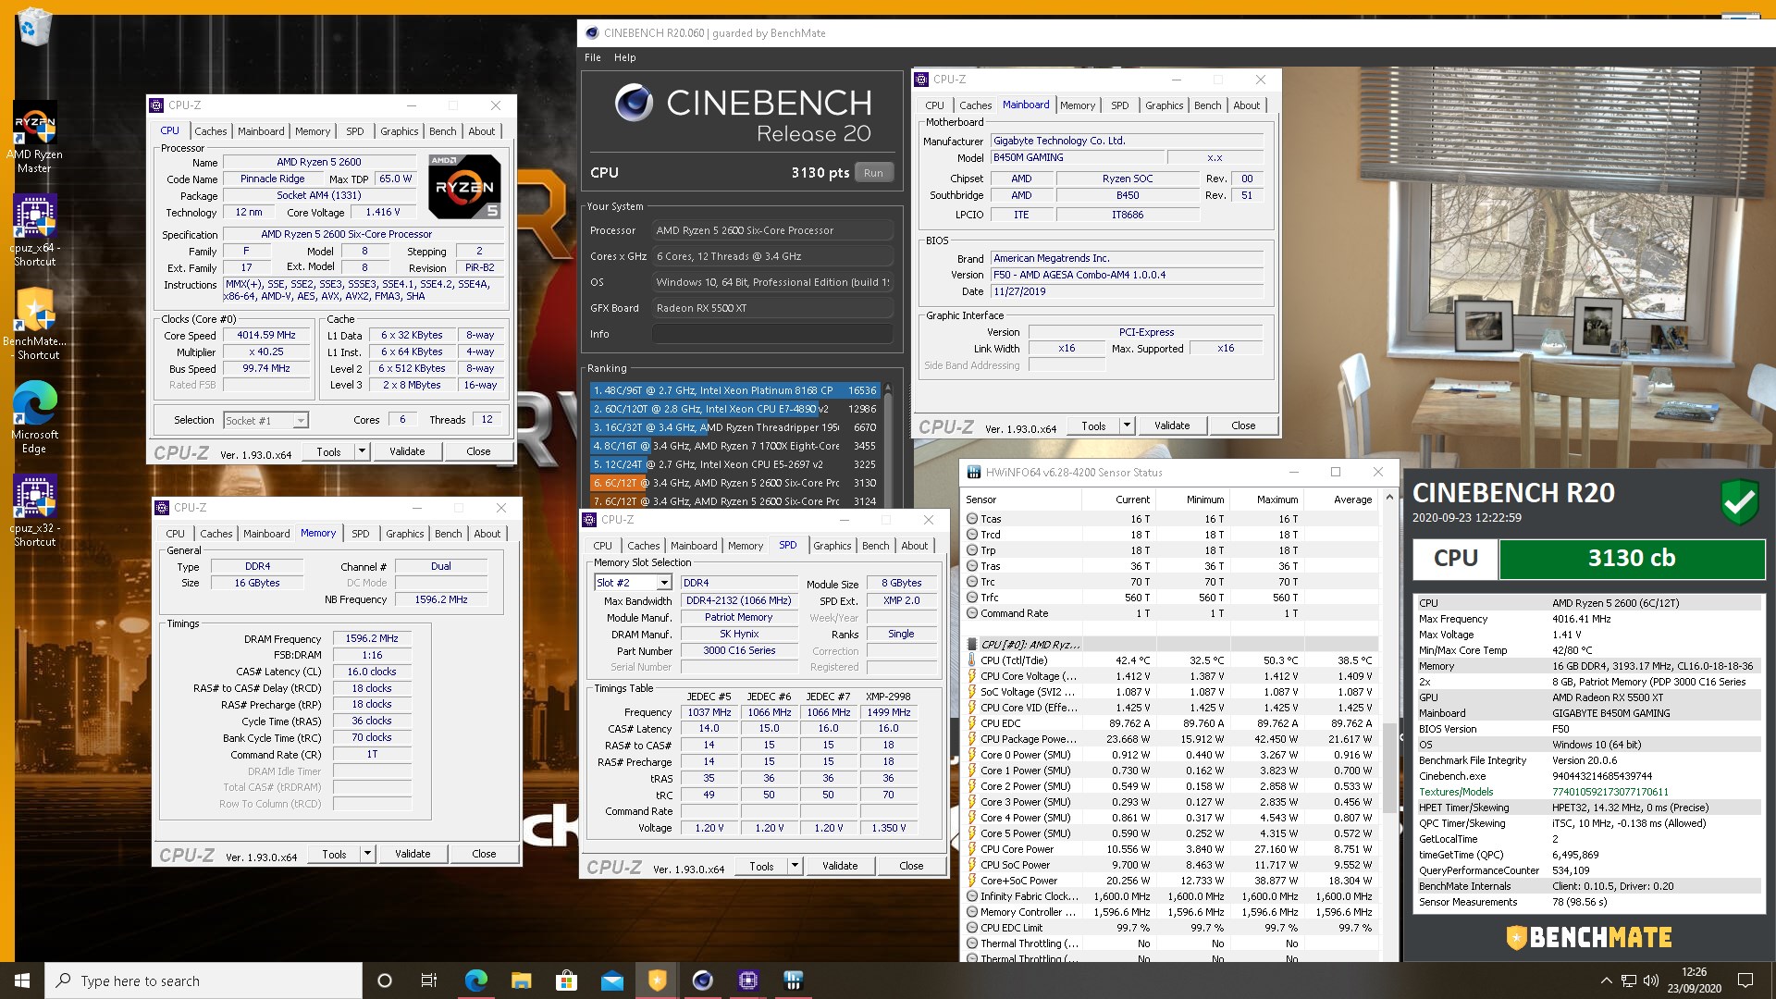Open Mail app from the taskbar
The height and width of the screenshot is (999, 1776).
[611, 980]
